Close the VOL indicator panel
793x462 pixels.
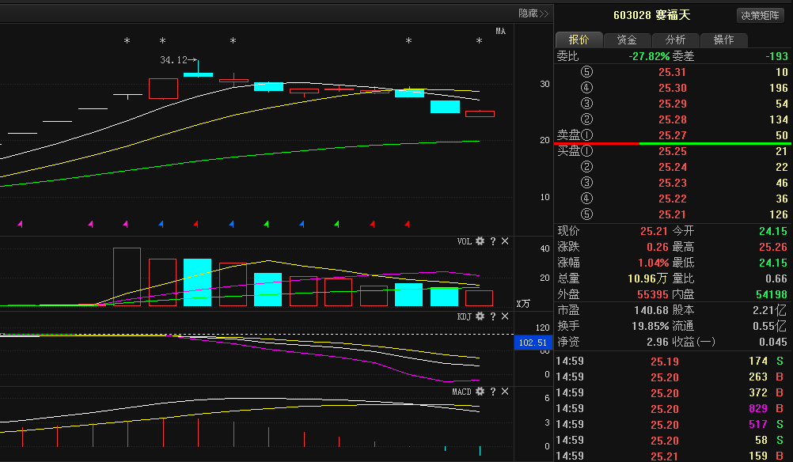coord(505,241)
